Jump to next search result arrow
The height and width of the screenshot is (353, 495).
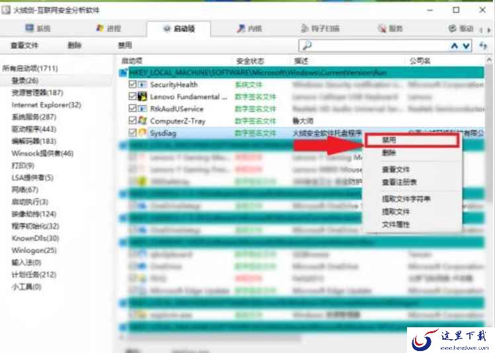coord(466,46)
